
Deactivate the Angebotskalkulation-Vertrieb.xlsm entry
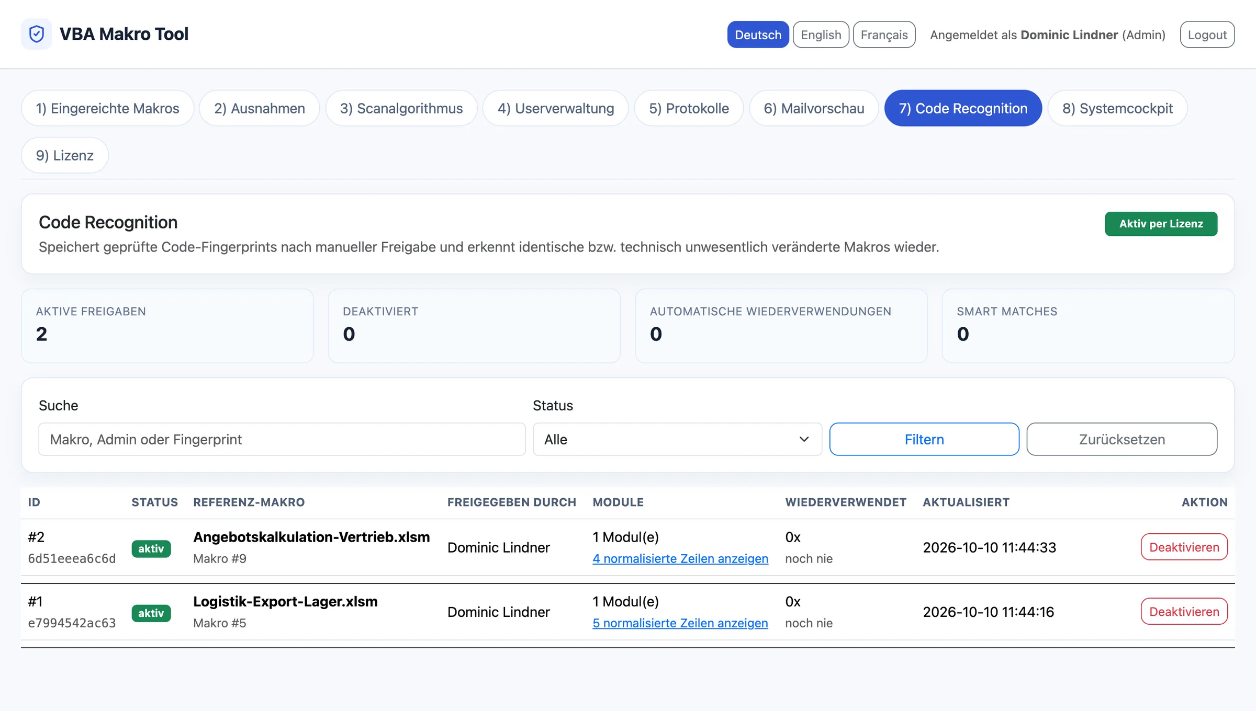1184,547
